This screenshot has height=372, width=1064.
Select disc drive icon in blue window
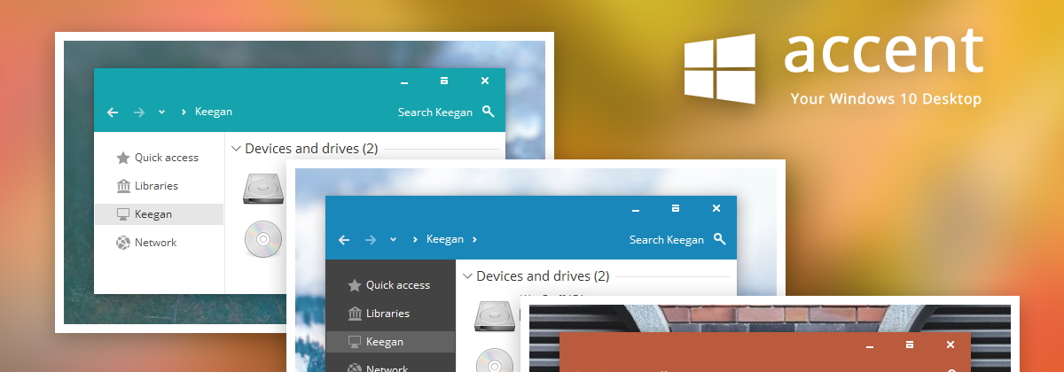494,360
